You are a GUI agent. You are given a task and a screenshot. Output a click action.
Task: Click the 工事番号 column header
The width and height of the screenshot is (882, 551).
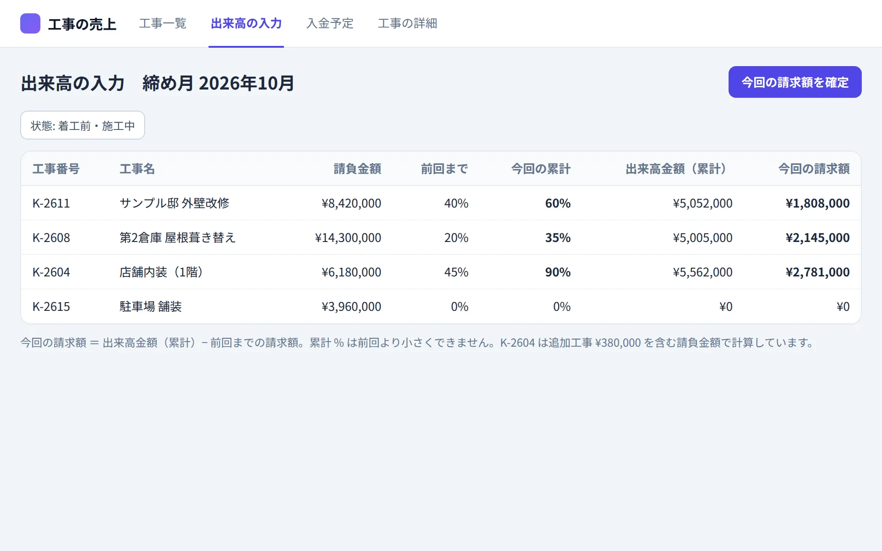[x=56, y=169]
